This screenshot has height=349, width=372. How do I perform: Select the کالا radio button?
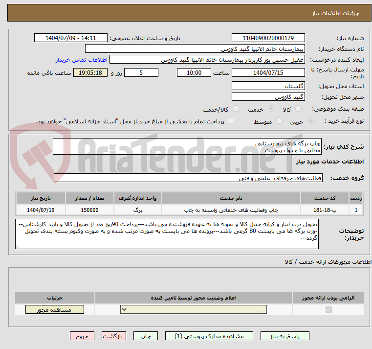pyautogui.click(x=298, y=109)
